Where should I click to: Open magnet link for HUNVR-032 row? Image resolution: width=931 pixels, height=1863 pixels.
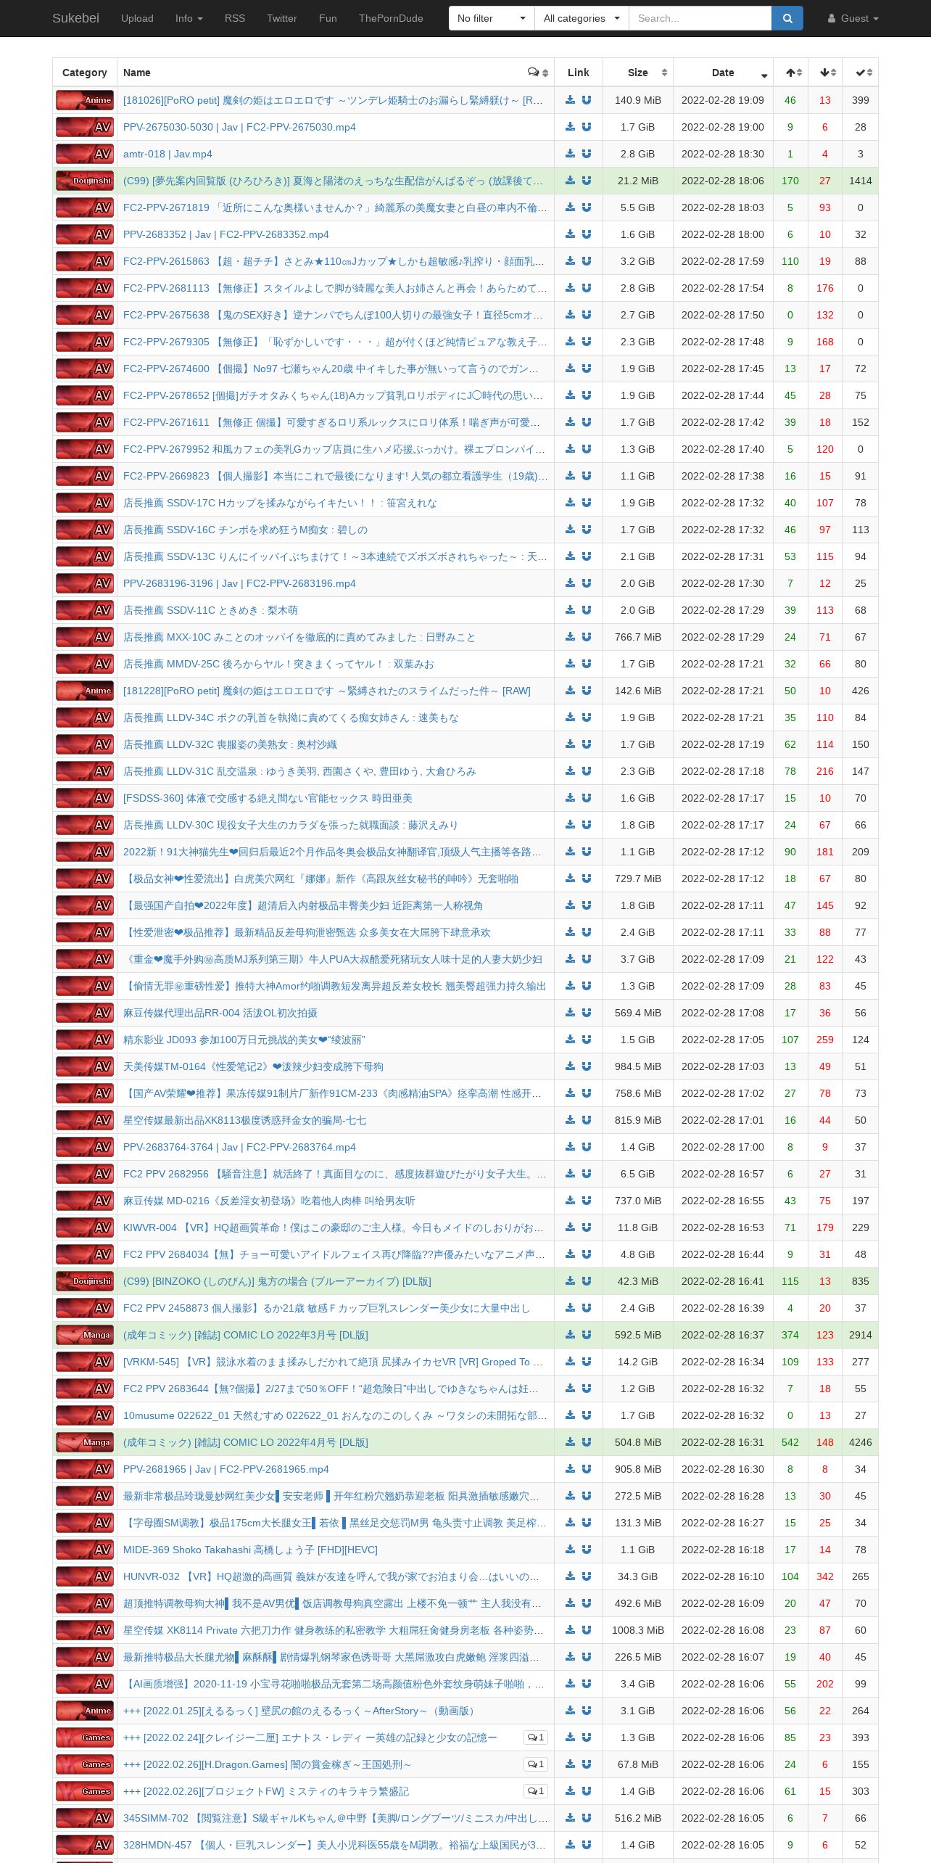pyautogui.click(x=587, y=1576)
